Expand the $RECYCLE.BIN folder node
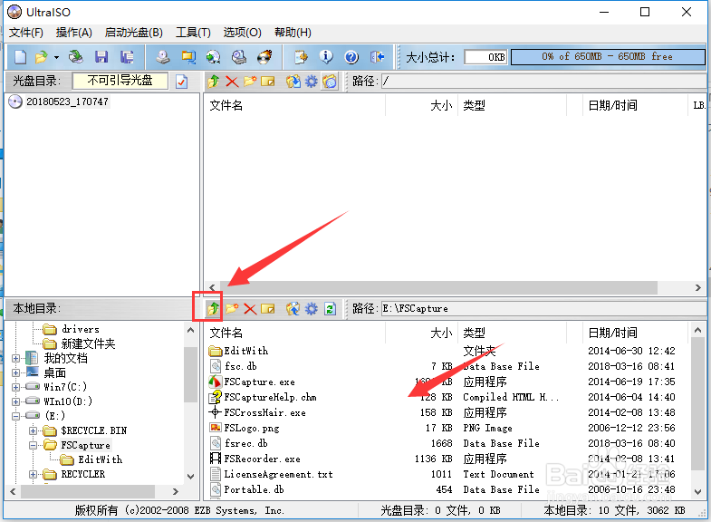Viewport: 711px width, 522px height. 33,430
